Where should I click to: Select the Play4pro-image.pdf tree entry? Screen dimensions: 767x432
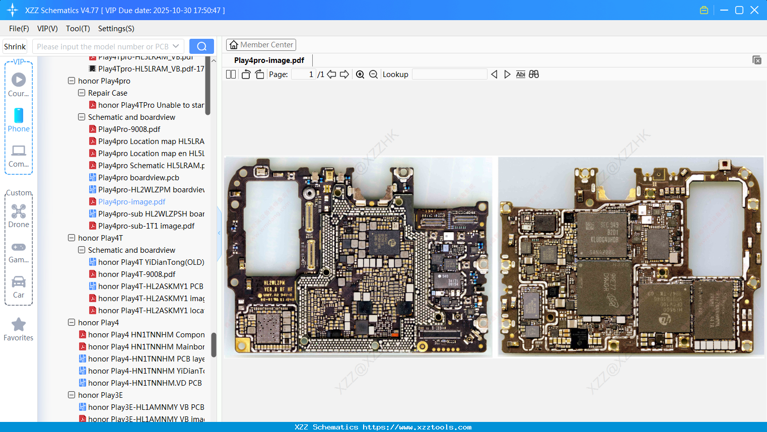point(131,201)
